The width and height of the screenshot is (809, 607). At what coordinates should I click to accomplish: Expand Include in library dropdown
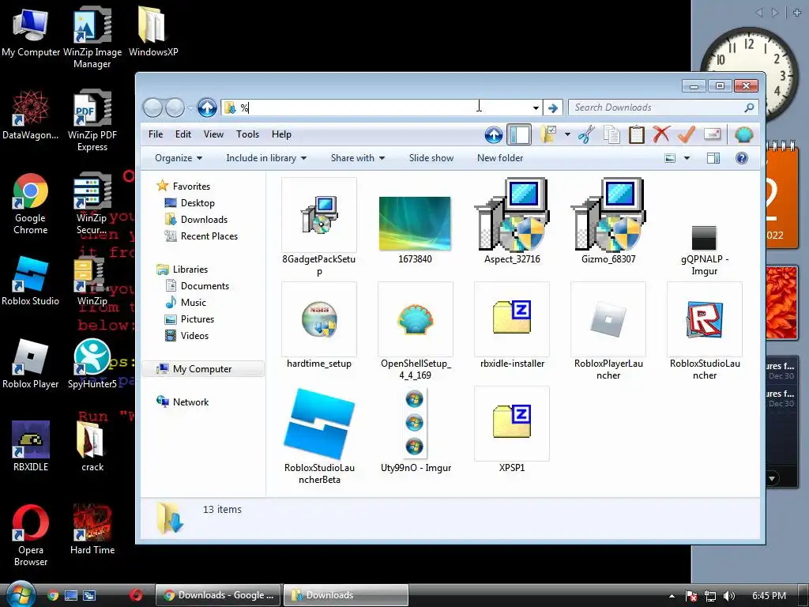(x=266, y=158)
